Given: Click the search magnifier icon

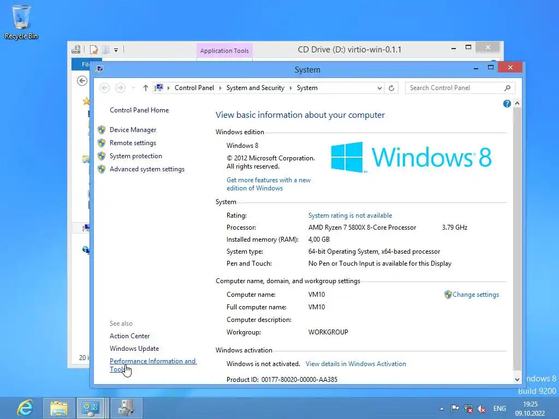Looking at the screenshot, I should point(508,88).
